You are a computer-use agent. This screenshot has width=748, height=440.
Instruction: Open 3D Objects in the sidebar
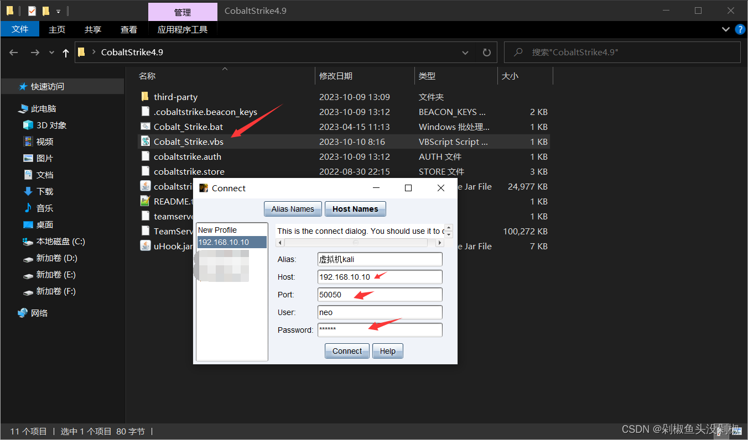click(x=44, y=125)
